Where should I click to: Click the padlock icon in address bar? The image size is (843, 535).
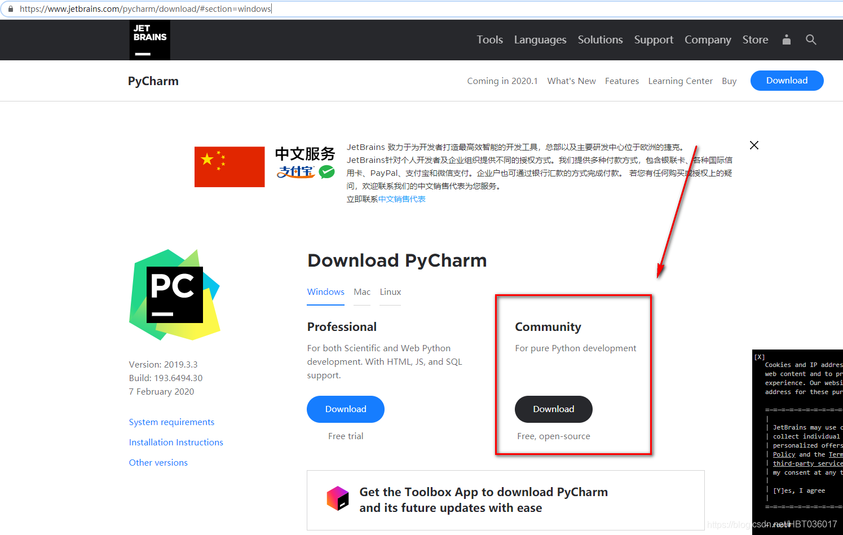click(10, 9)
